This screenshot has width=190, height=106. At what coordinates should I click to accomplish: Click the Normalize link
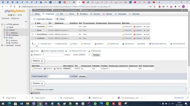pyautogui.click(x=95, y=51)
